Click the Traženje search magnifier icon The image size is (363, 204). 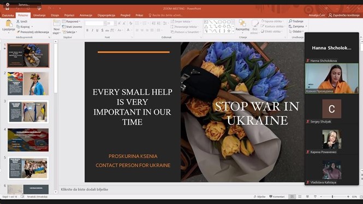pyautogui.click(x=290, y=21)
